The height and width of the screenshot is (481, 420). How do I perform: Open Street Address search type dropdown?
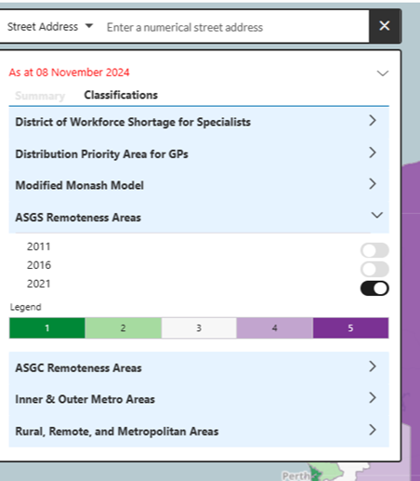(50, 27)
